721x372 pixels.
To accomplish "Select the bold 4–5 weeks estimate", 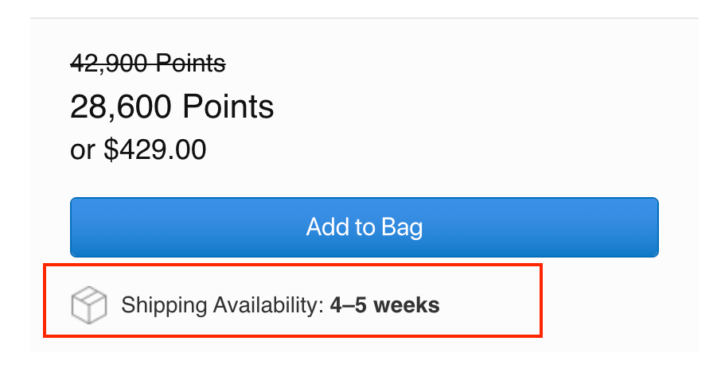I will tap(384, 305).
